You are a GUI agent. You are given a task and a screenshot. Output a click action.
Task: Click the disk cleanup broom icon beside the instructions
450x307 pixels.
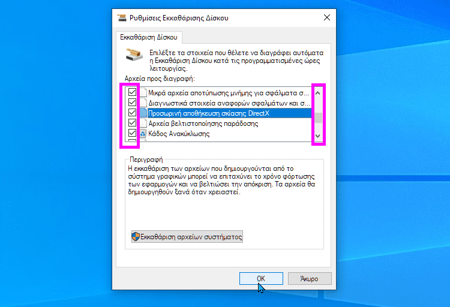(x=134, y=55)
